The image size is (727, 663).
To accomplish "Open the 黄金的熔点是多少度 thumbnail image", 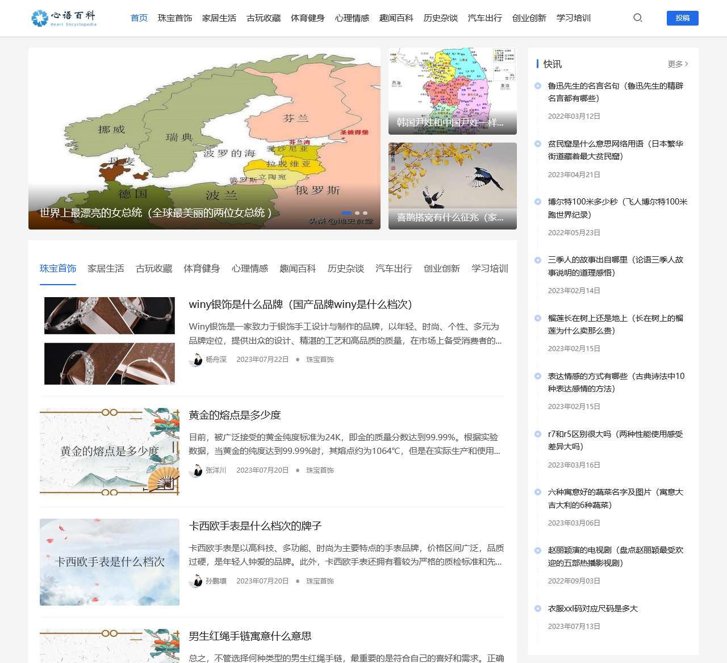I will (x=110, y=452).
